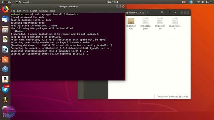Open the Files manager dock icon
Screen dimensions: 214x120
tap(5, 29)
